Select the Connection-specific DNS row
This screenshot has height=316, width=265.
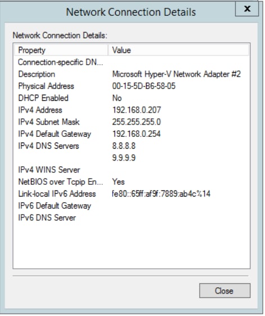click(x=131, y=63)
